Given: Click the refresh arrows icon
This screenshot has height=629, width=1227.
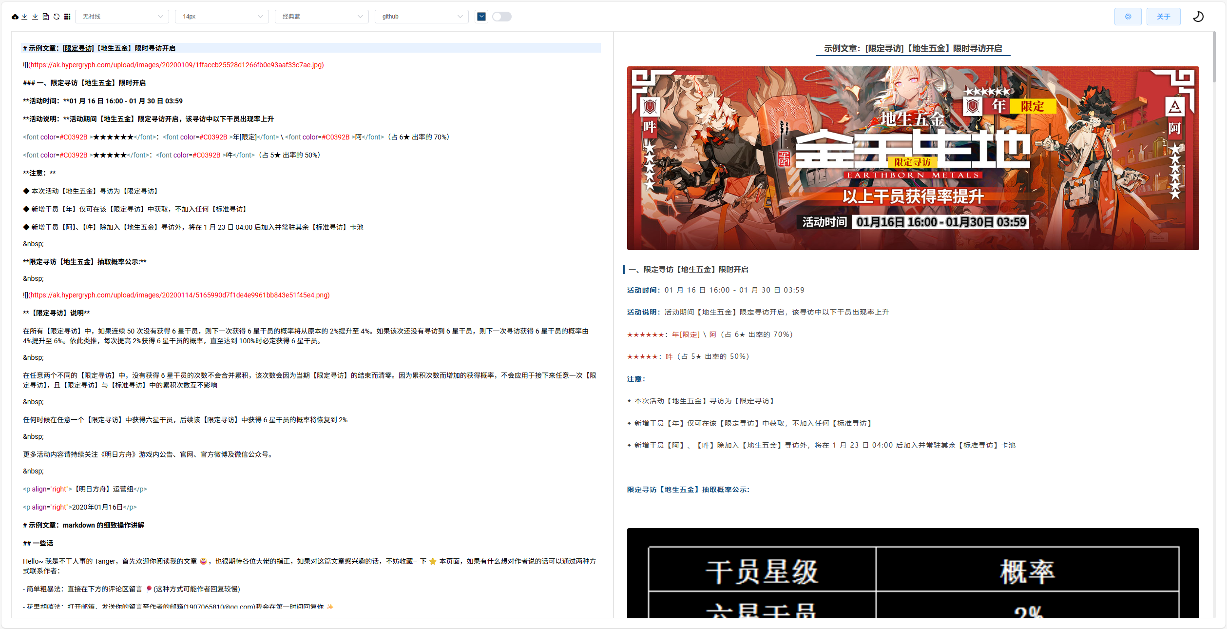Looking at the screenshot, I should point(57,17).
